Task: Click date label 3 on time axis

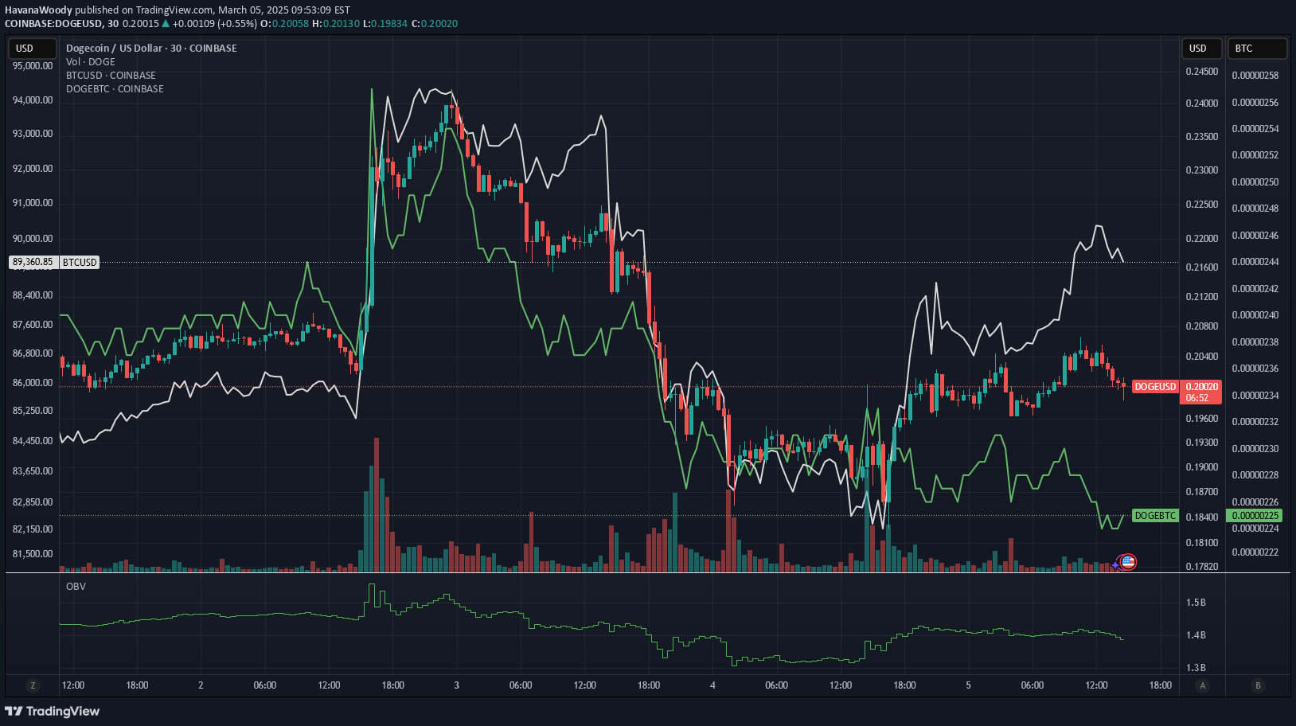Action: click(456, 685)
